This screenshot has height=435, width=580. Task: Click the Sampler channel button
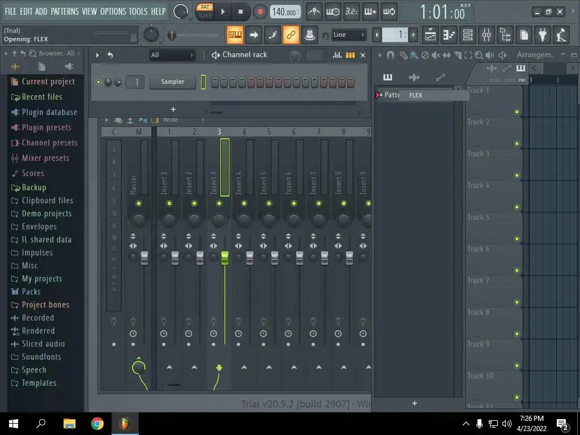click(x=172, y=82)
